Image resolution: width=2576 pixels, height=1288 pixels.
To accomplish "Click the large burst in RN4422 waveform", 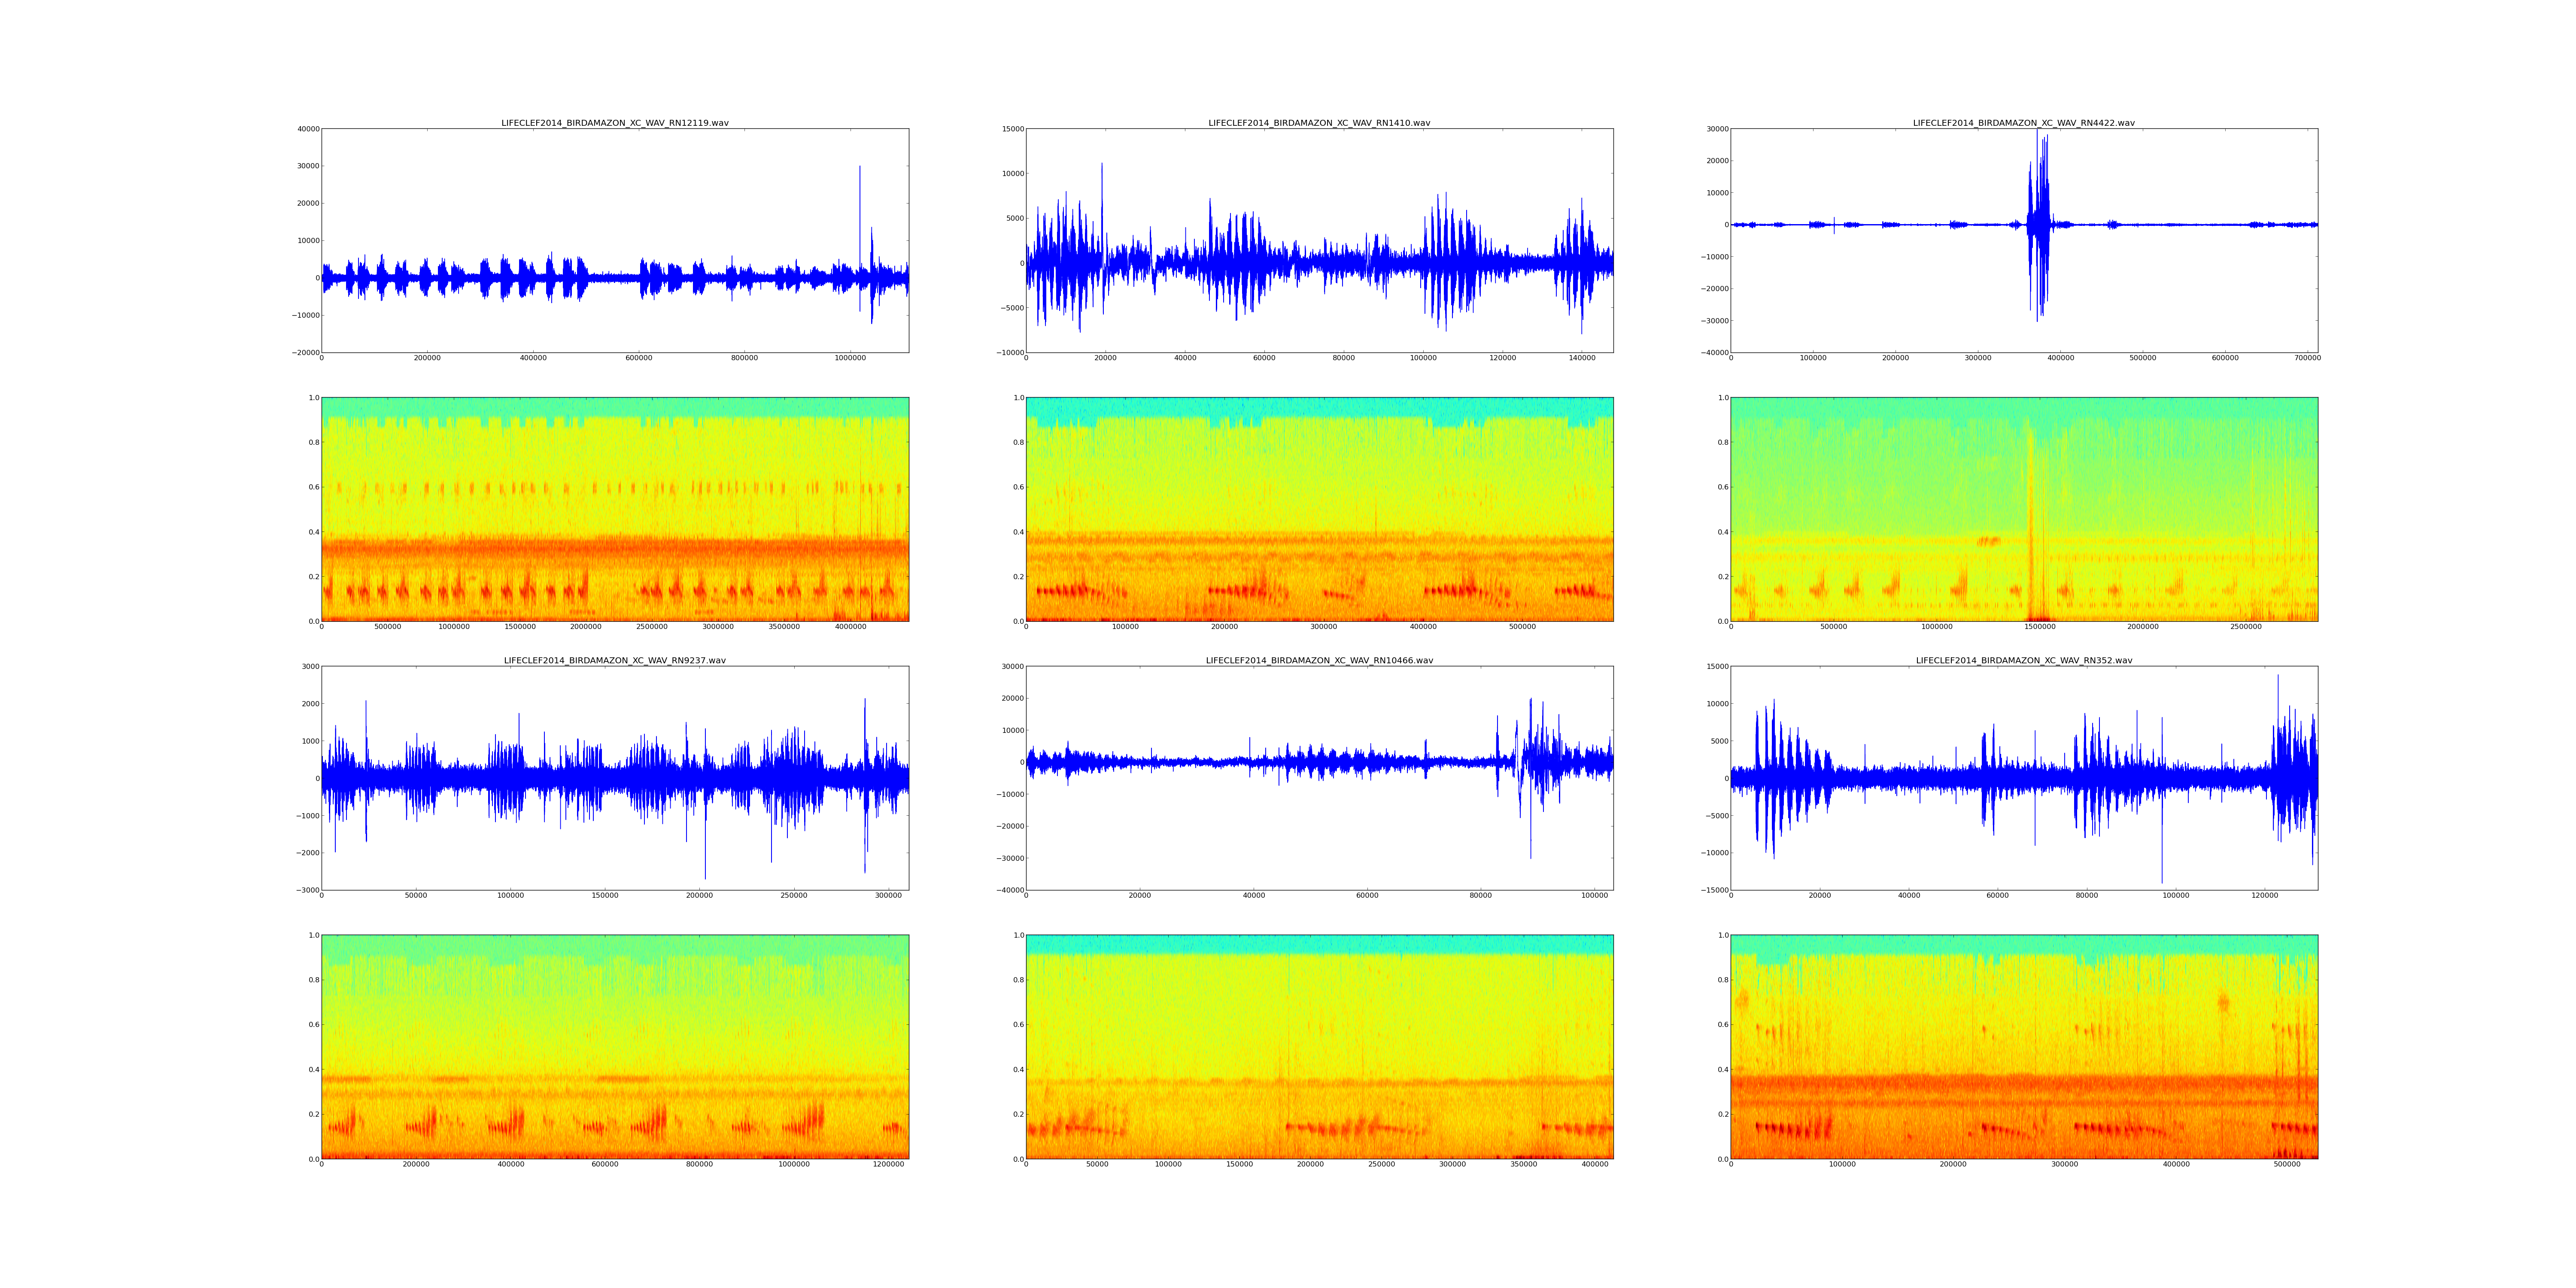I will click(2038, 225).
